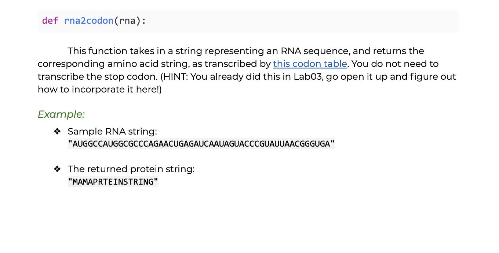Screen dimensions: 499x253
Task: Click the purple "def" keyword
Action: tap(50, 20)
